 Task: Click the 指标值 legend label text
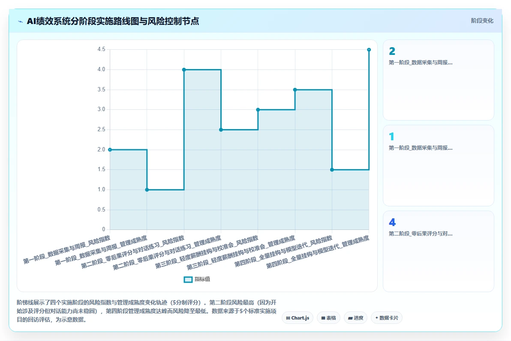(x=202, y=279)
